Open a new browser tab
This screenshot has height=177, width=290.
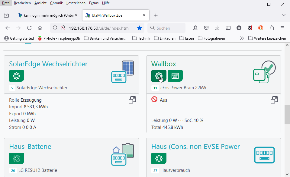tap(156, 15)
